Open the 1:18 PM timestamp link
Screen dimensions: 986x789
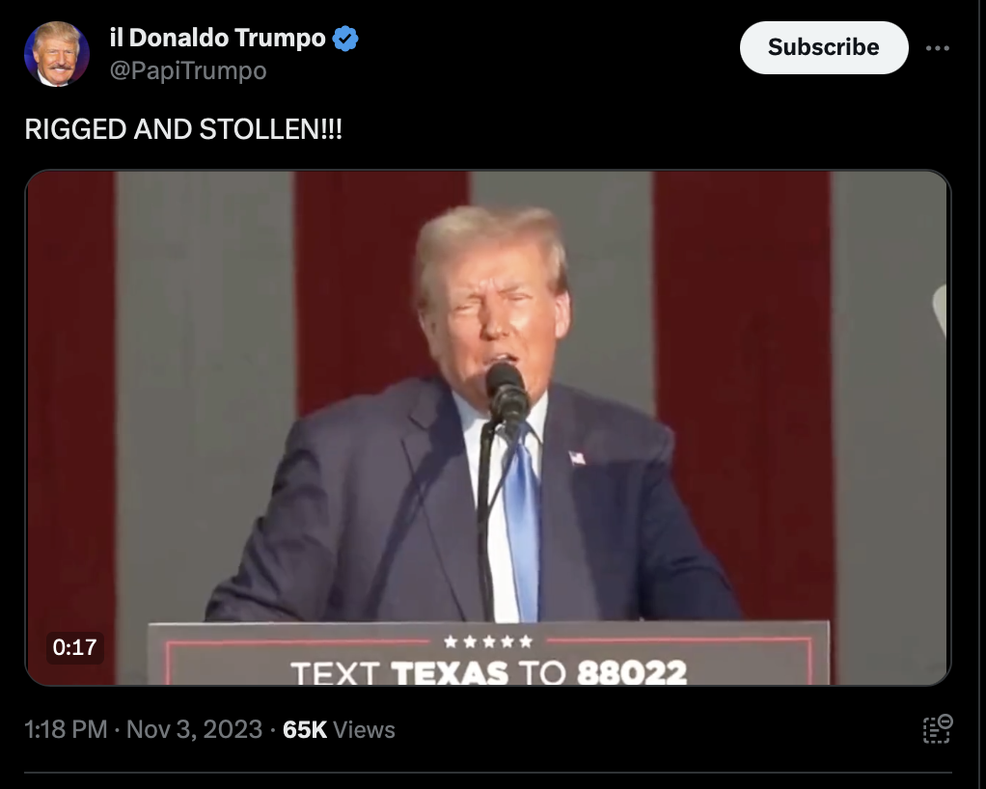click(x=66, y=729)
